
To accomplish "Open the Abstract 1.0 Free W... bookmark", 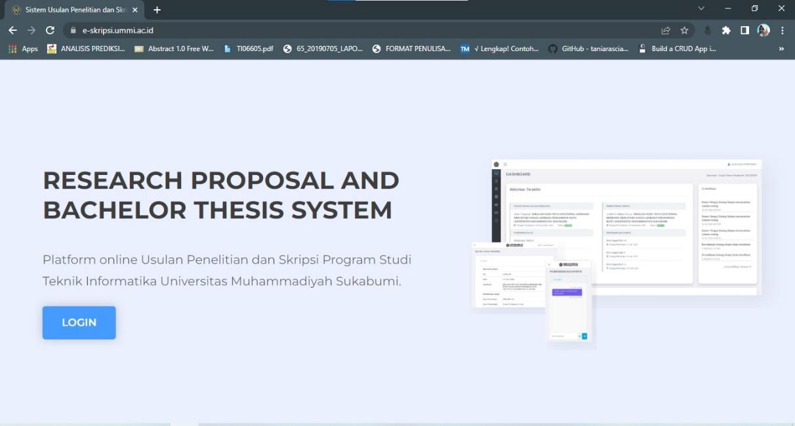I will coord(174,48).
